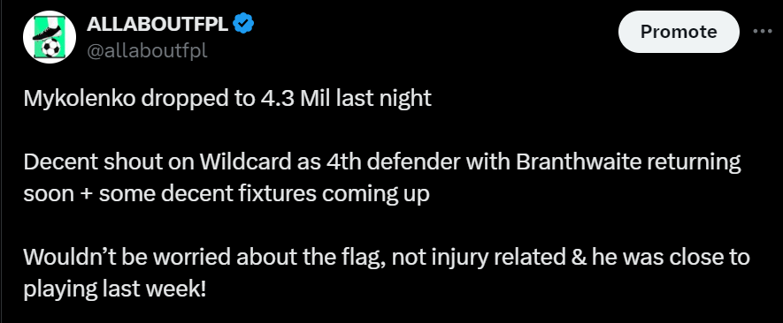Open the ALLABOUTFPL display name link
The height and width of the screenshot is (323, 783).
coord(157,24)
